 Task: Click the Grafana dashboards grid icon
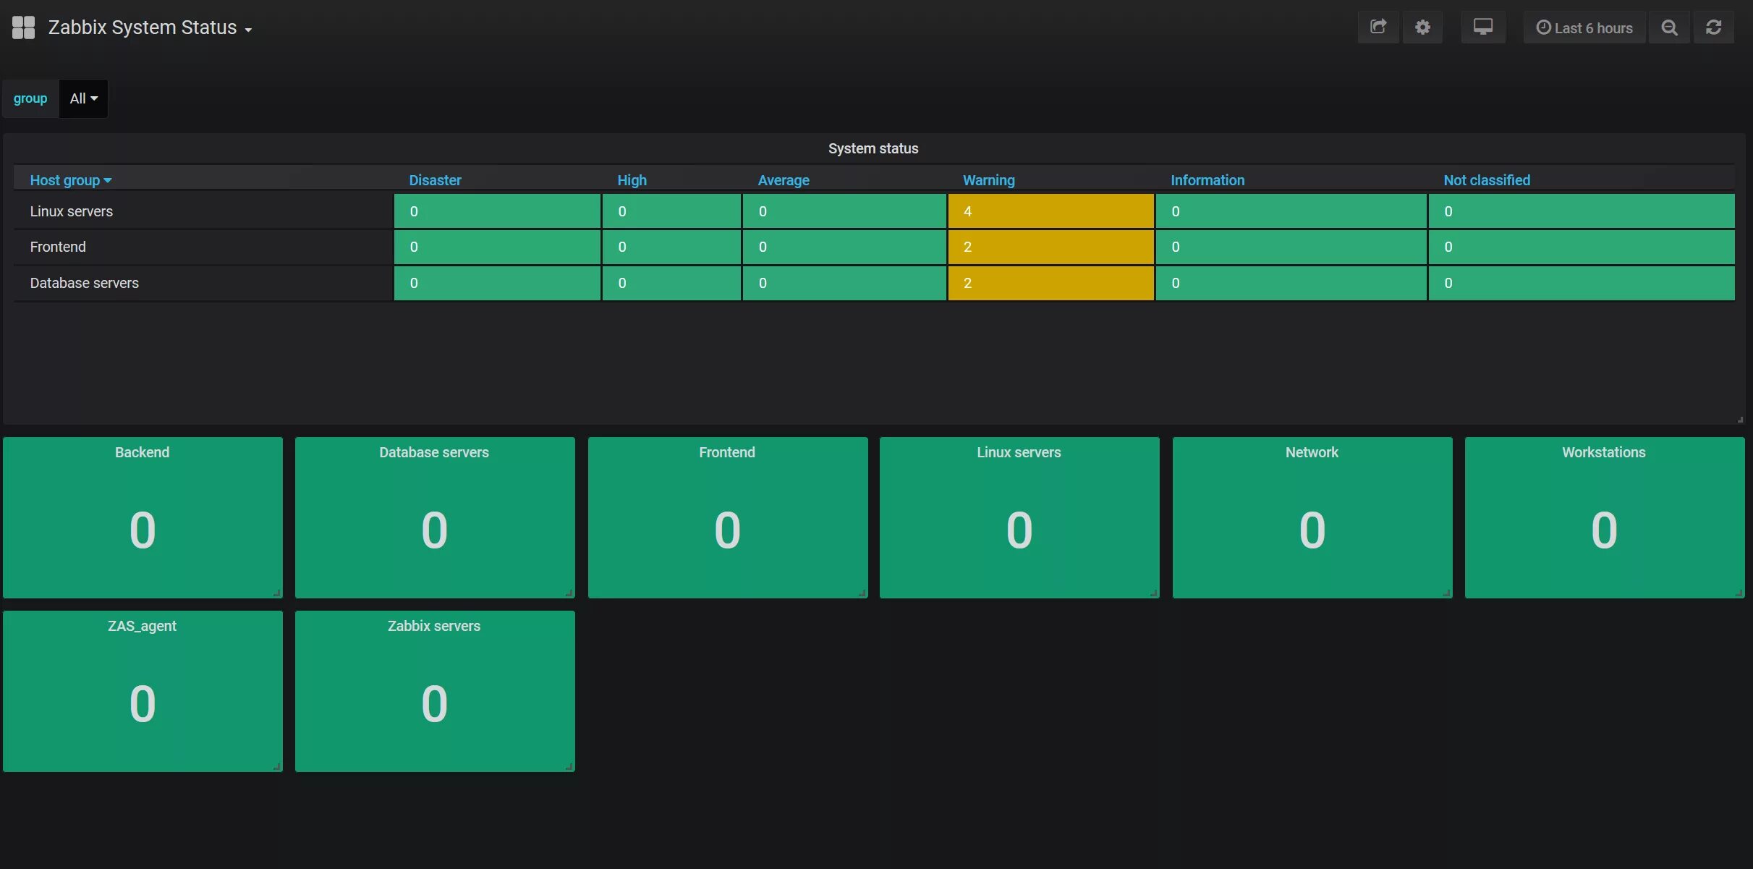point(23,27)
